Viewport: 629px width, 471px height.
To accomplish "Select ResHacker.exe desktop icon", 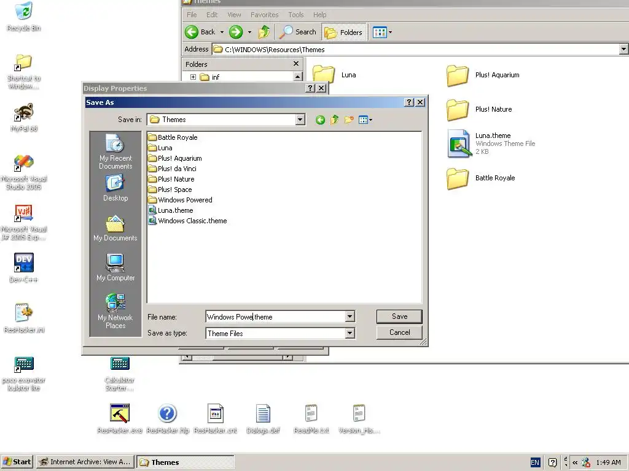I will pyautogui.click(x=120, y=418).
